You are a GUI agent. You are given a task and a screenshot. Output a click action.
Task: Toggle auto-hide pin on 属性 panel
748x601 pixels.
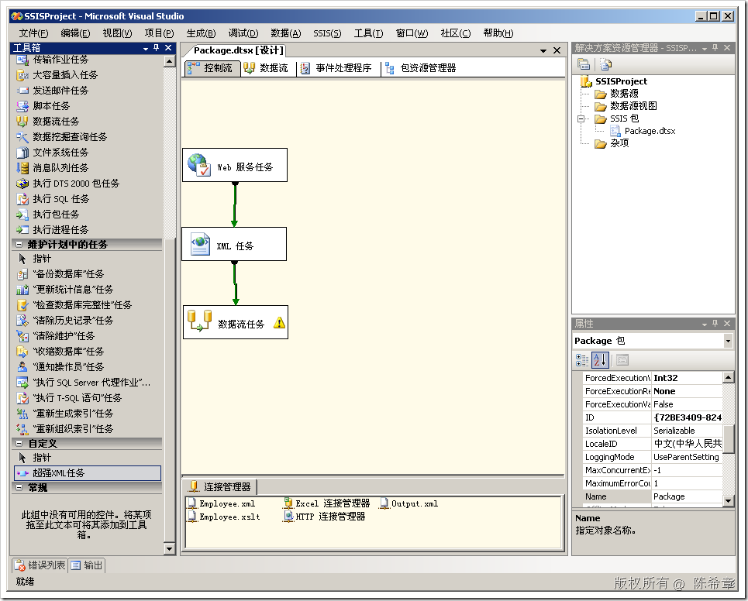[x=715, y=323]
